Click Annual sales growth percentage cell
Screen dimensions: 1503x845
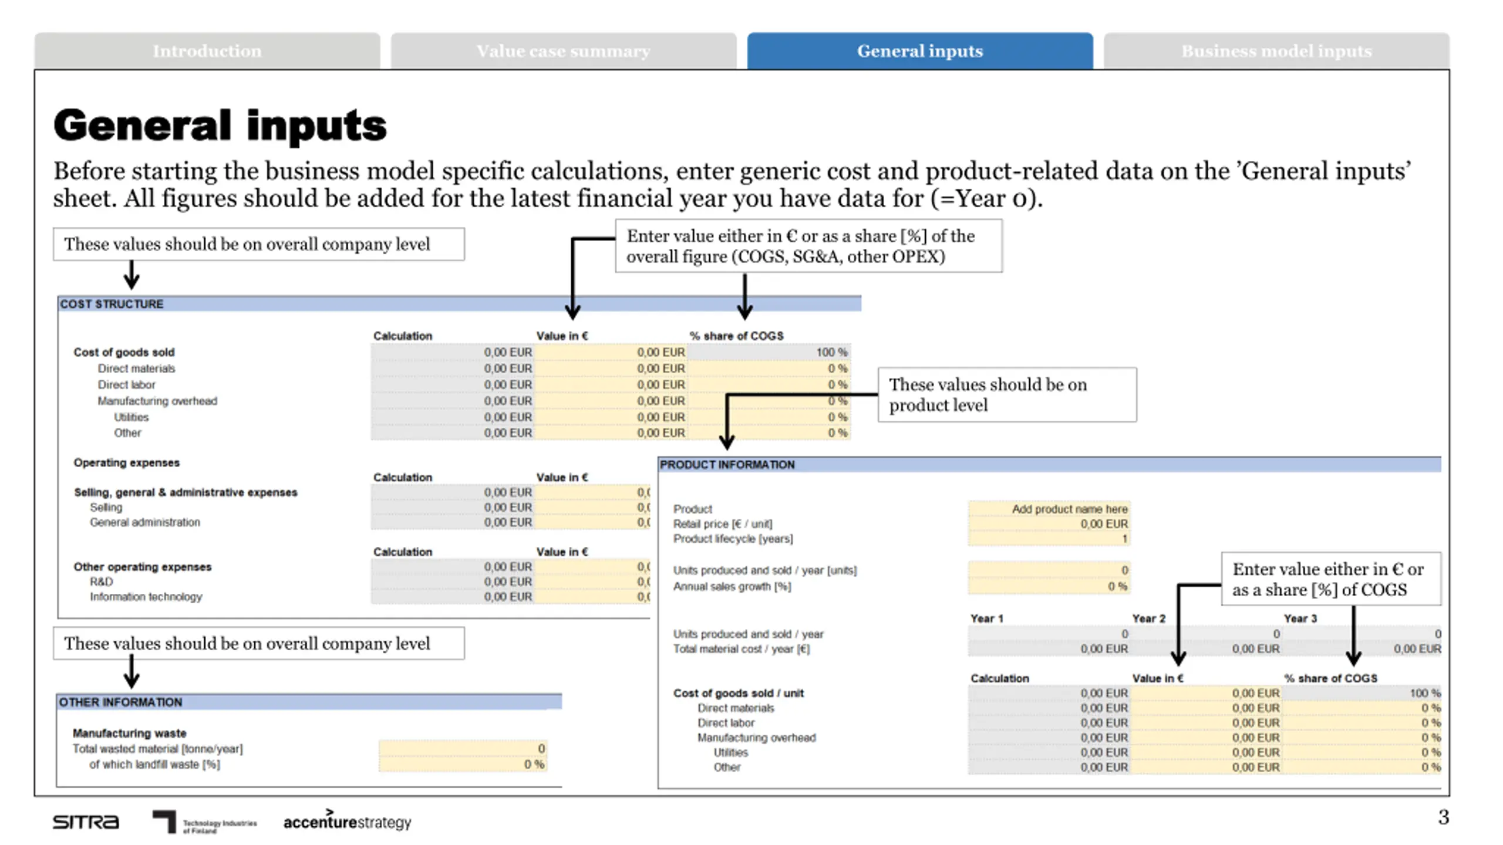click(1049, 586)
